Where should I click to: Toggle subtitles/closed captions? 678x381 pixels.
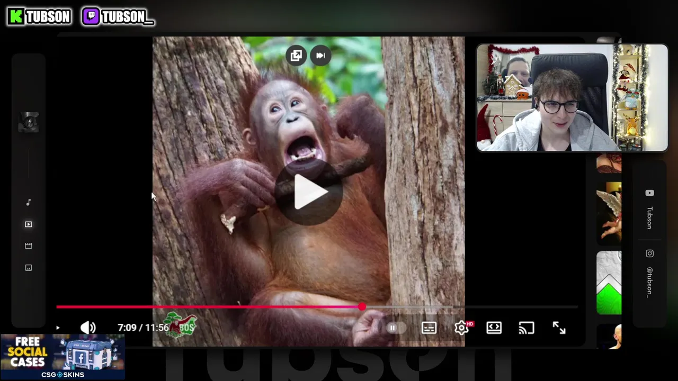429,328
